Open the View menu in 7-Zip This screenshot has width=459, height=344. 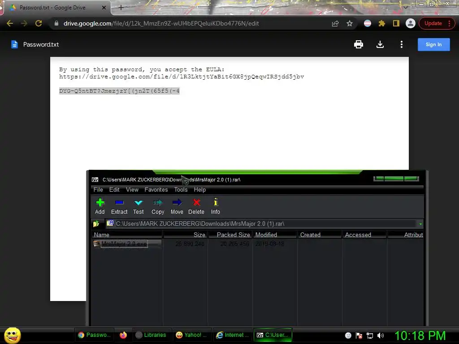click(132, 189)
